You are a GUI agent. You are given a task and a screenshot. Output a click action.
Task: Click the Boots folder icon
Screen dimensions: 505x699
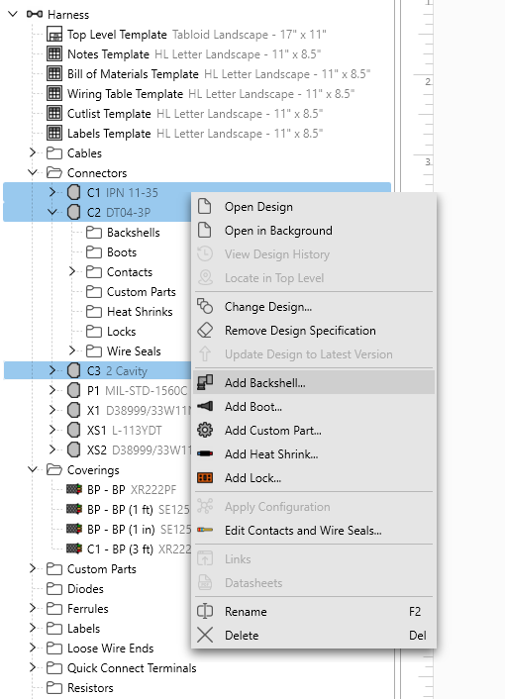(94, 251)
